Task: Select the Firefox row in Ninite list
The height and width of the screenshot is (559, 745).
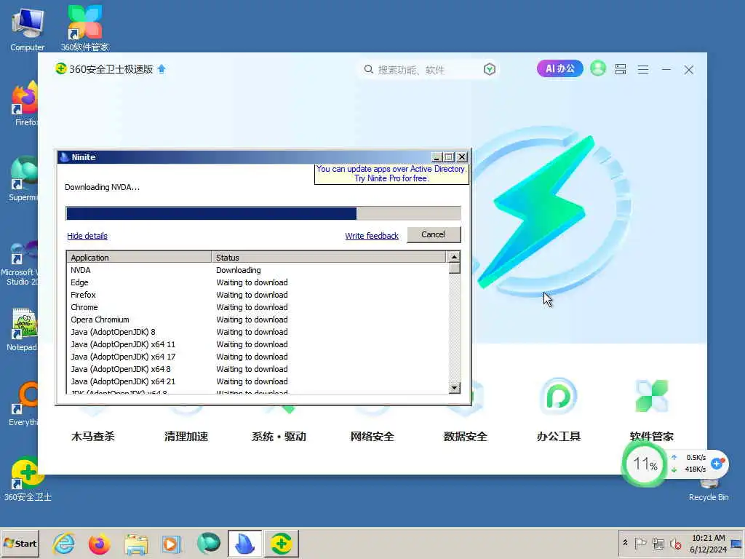Action: point(257,295)
